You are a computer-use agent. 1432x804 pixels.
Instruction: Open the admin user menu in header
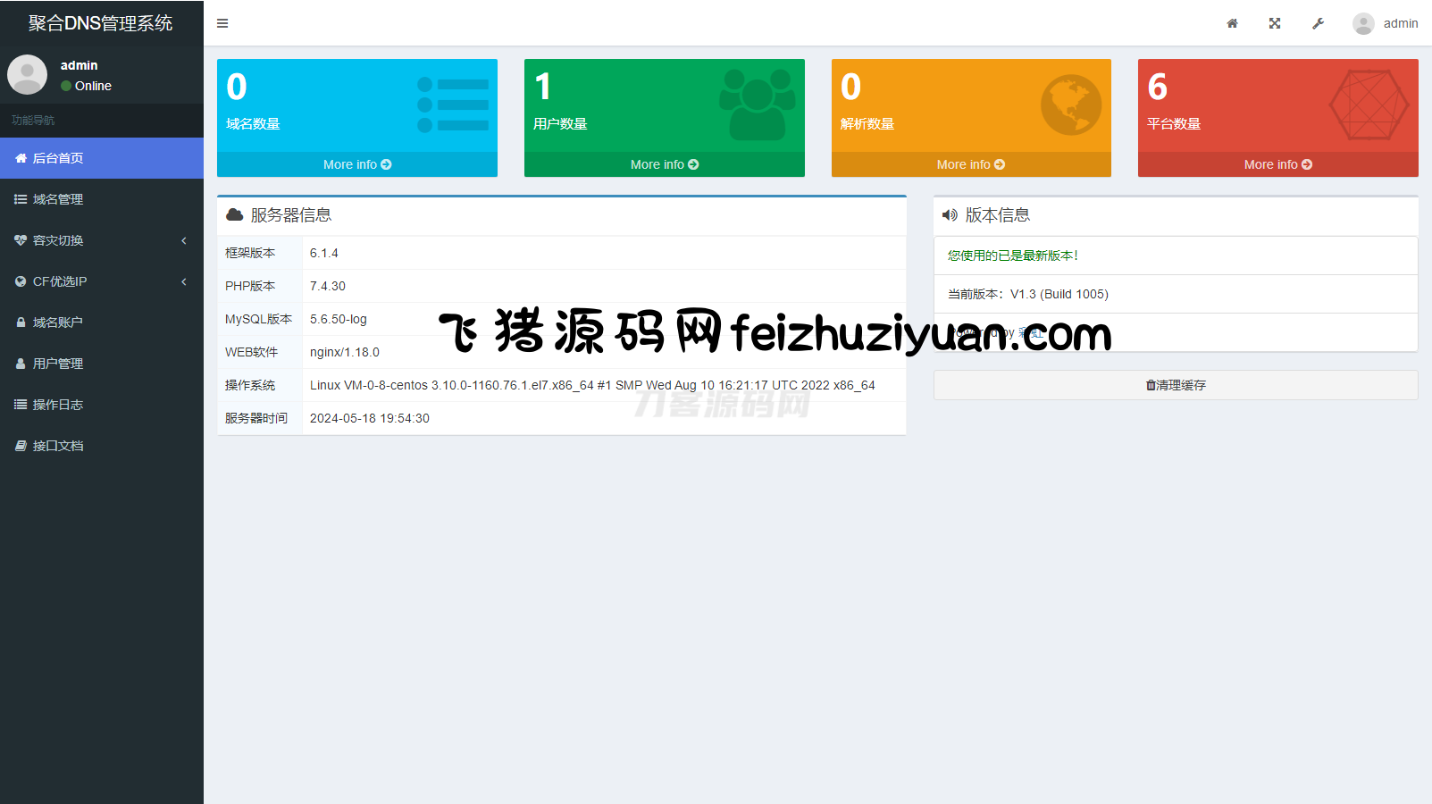pyautogui.click(x=1386, y=23)
